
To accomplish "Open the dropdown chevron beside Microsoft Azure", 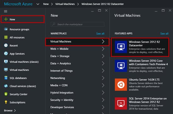I will click(38, 4).
